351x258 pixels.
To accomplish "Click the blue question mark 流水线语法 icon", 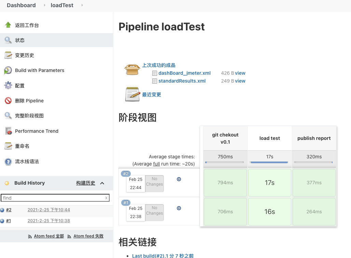I will [x=8, y=161].
